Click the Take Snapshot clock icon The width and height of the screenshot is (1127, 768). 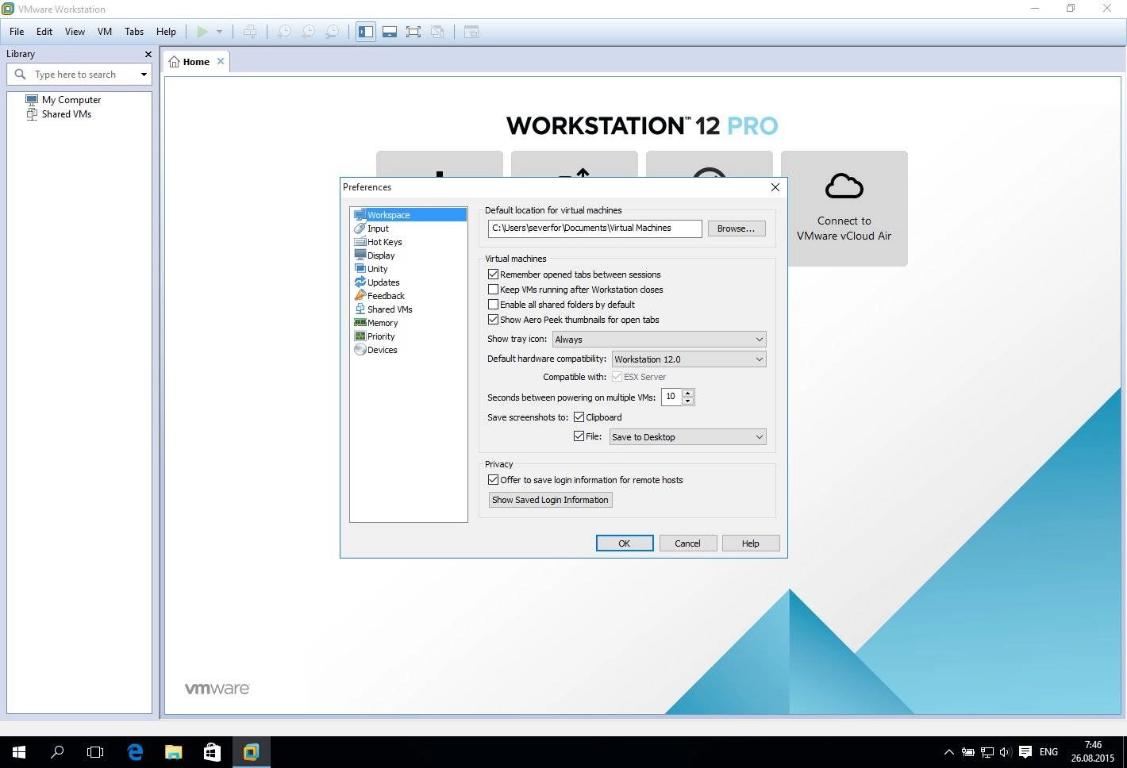click(284, 32)
